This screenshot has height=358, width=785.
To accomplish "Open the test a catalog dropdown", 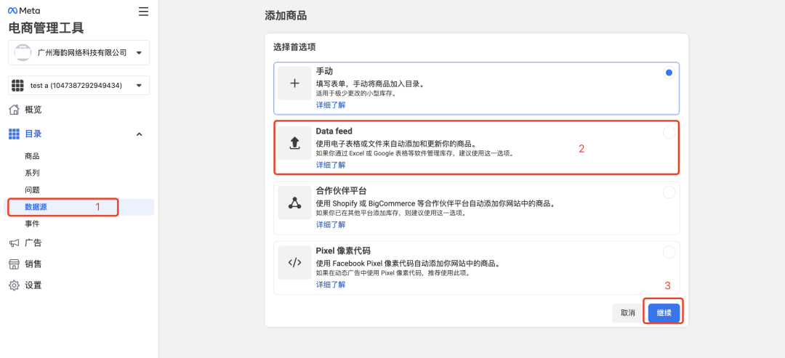I will click(78, 86).
